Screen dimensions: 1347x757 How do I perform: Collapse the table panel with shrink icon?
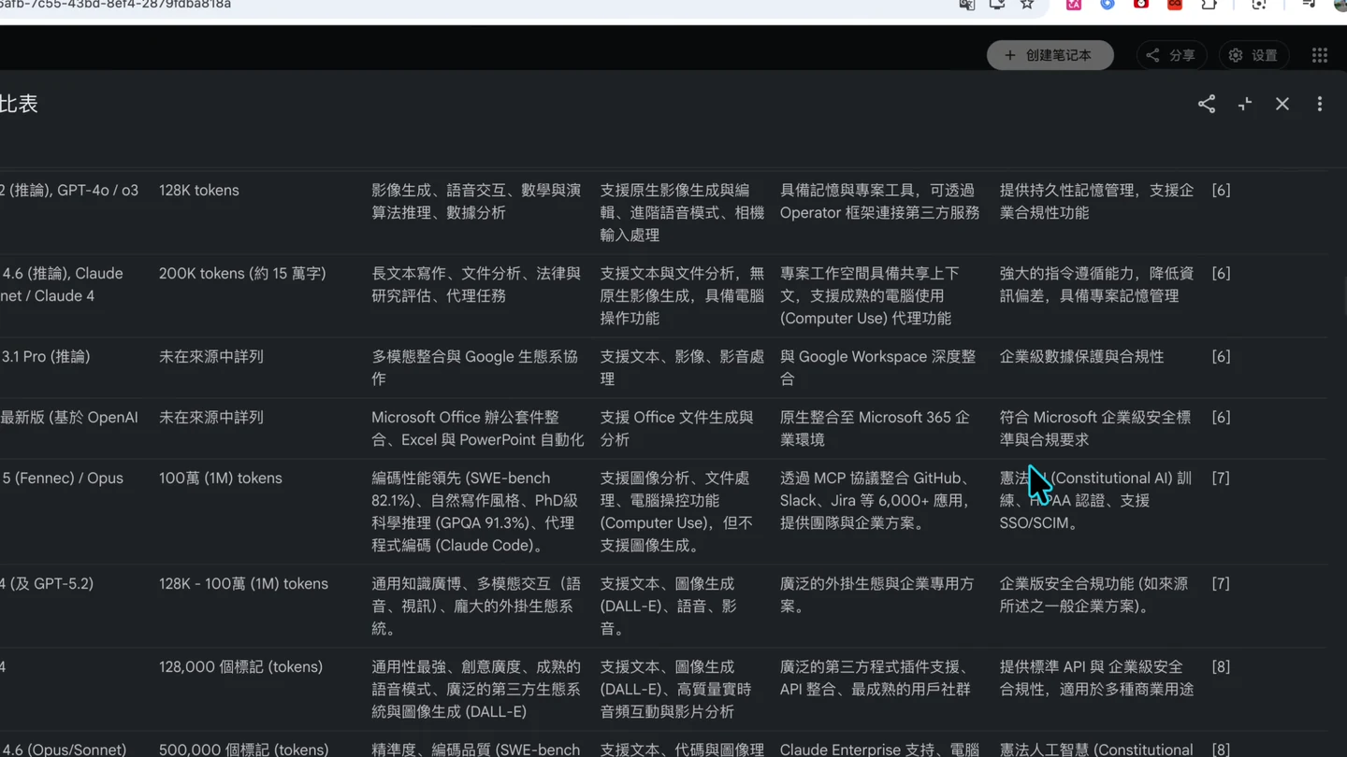1245,104
